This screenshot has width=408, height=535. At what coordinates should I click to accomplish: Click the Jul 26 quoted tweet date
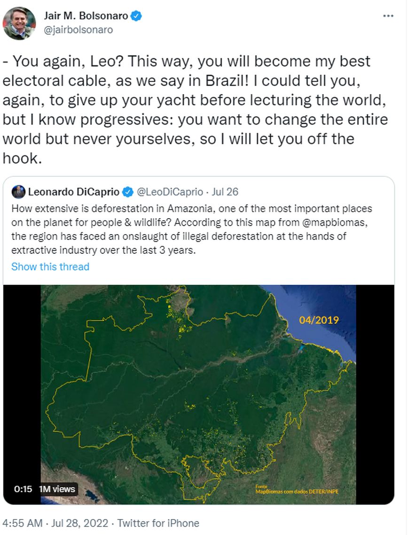pyautogui.click(x=225, y=192)
